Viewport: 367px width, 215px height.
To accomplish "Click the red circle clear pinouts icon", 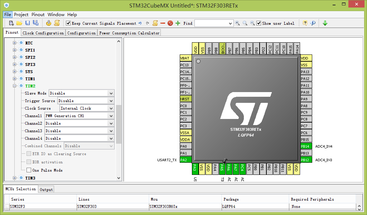I will pos(170,23).
